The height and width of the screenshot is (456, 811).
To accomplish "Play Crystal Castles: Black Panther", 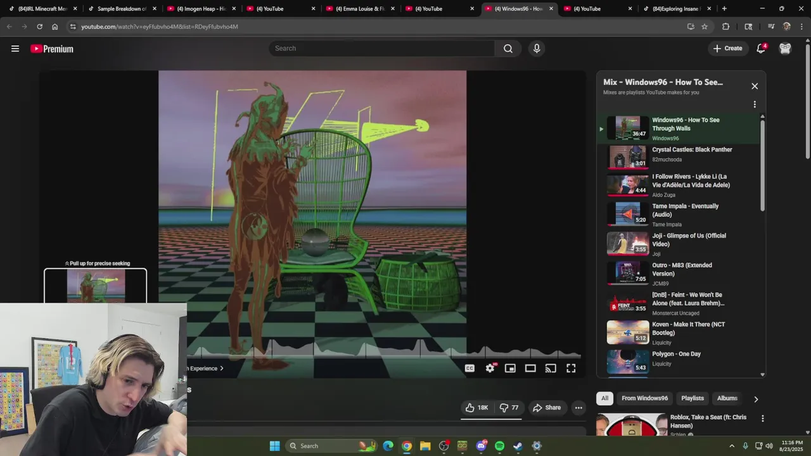I will [x=678, y=157].
